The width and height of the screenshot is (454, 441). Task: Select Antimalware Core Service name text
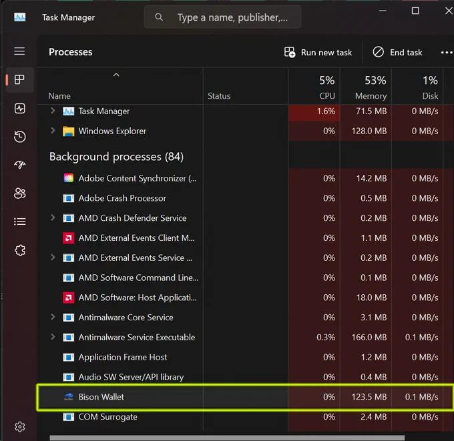tap(126, 318)
